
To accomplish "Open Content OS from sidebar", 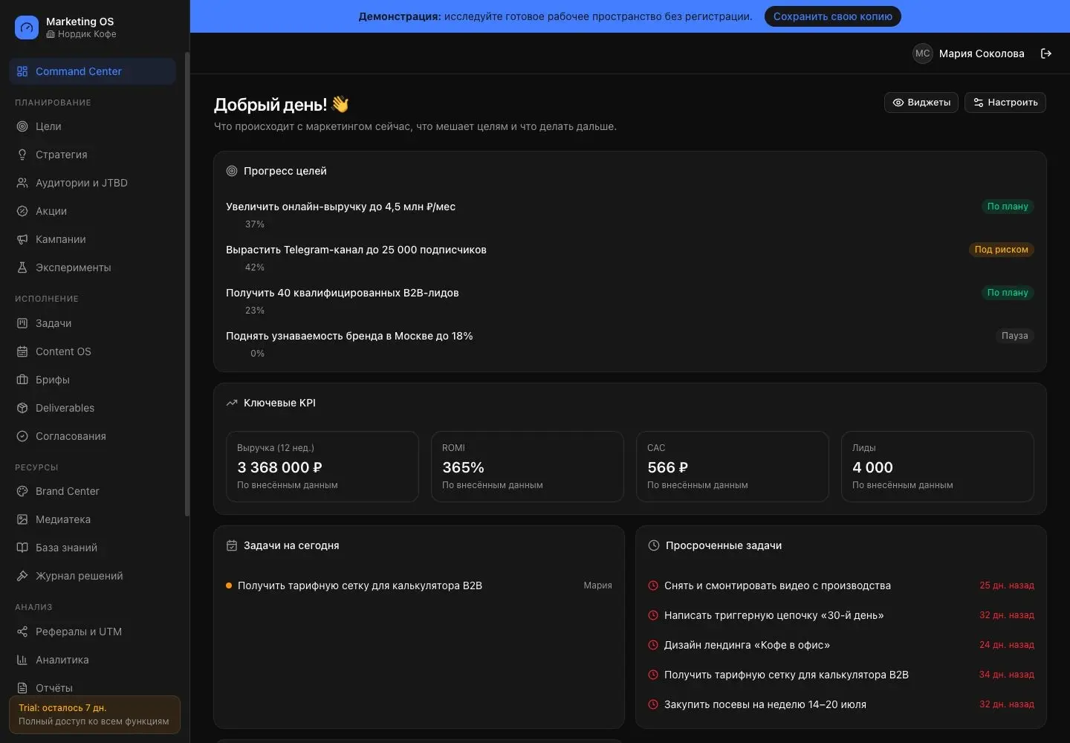I will tap(92, 351).
